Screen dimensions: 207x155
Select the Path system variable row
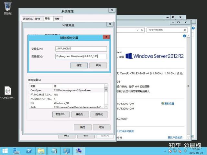67,107
